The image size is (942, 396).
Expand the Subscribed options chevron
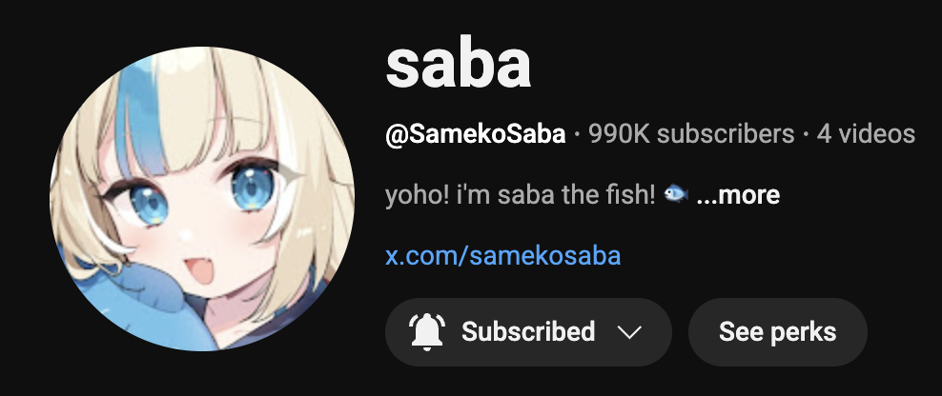pos(629,332)
